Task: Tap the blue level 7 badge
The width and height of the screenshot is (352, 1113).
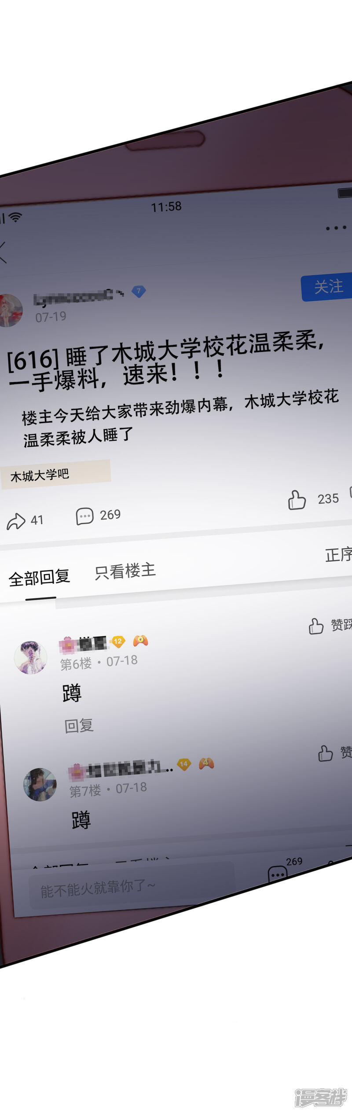Action: [x=139, y=291]
